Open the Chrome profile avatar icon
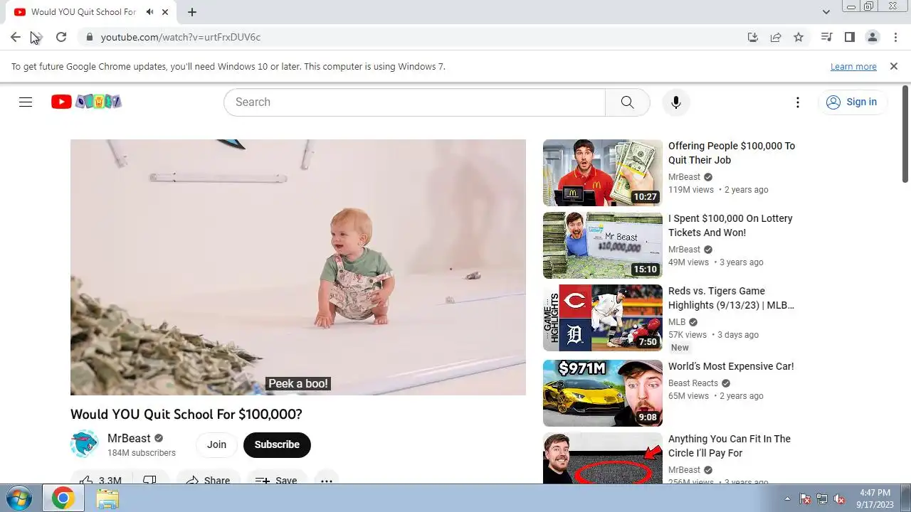The image size is (911, 512). click(x=872, y=37)
